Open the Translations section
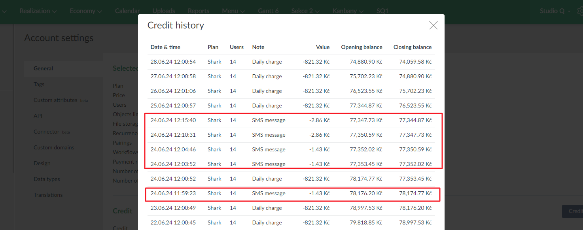 pos(48,195)
